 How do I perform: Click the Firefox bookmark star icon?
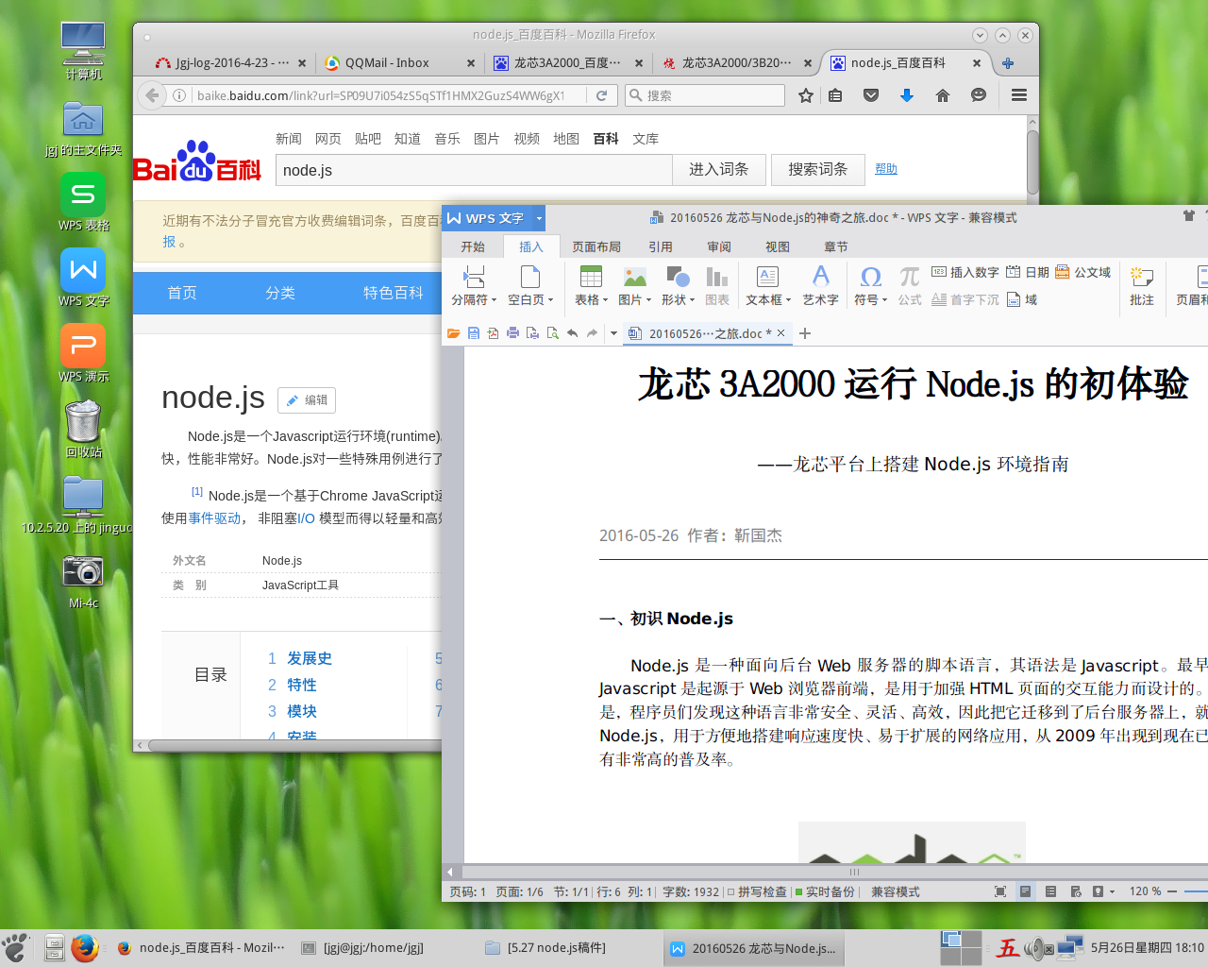click(x=806, y=95)
